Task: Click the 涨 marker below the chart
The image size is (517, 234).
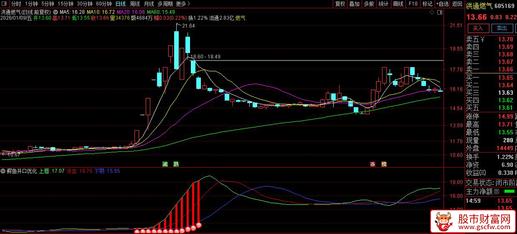Action: pos(372,164)
